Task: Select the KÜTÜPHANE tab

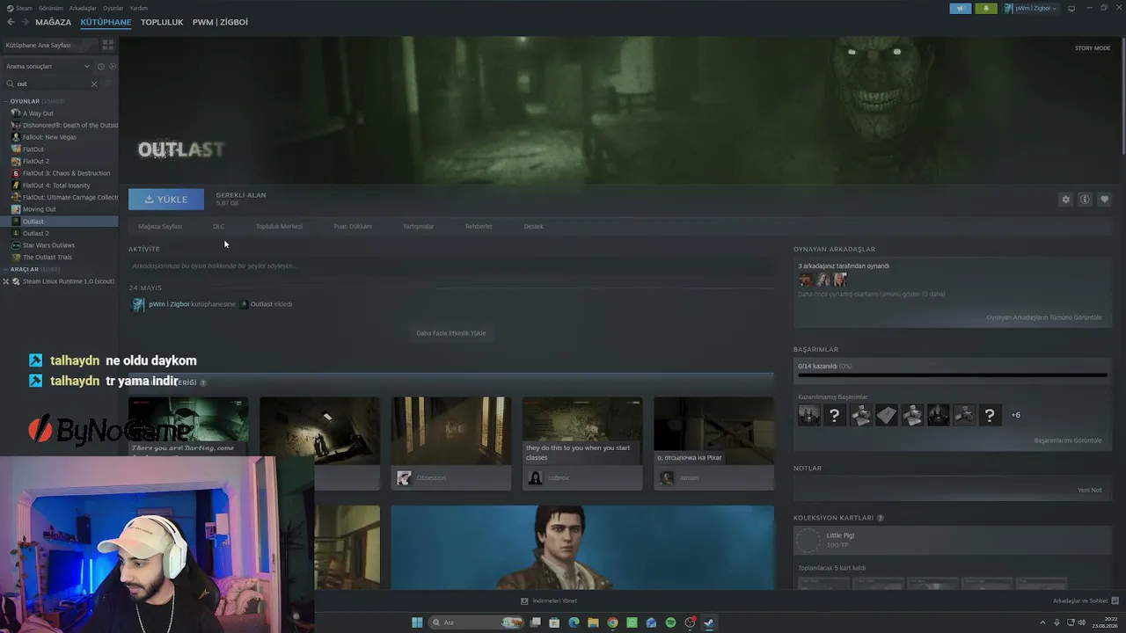Action: 106,22
